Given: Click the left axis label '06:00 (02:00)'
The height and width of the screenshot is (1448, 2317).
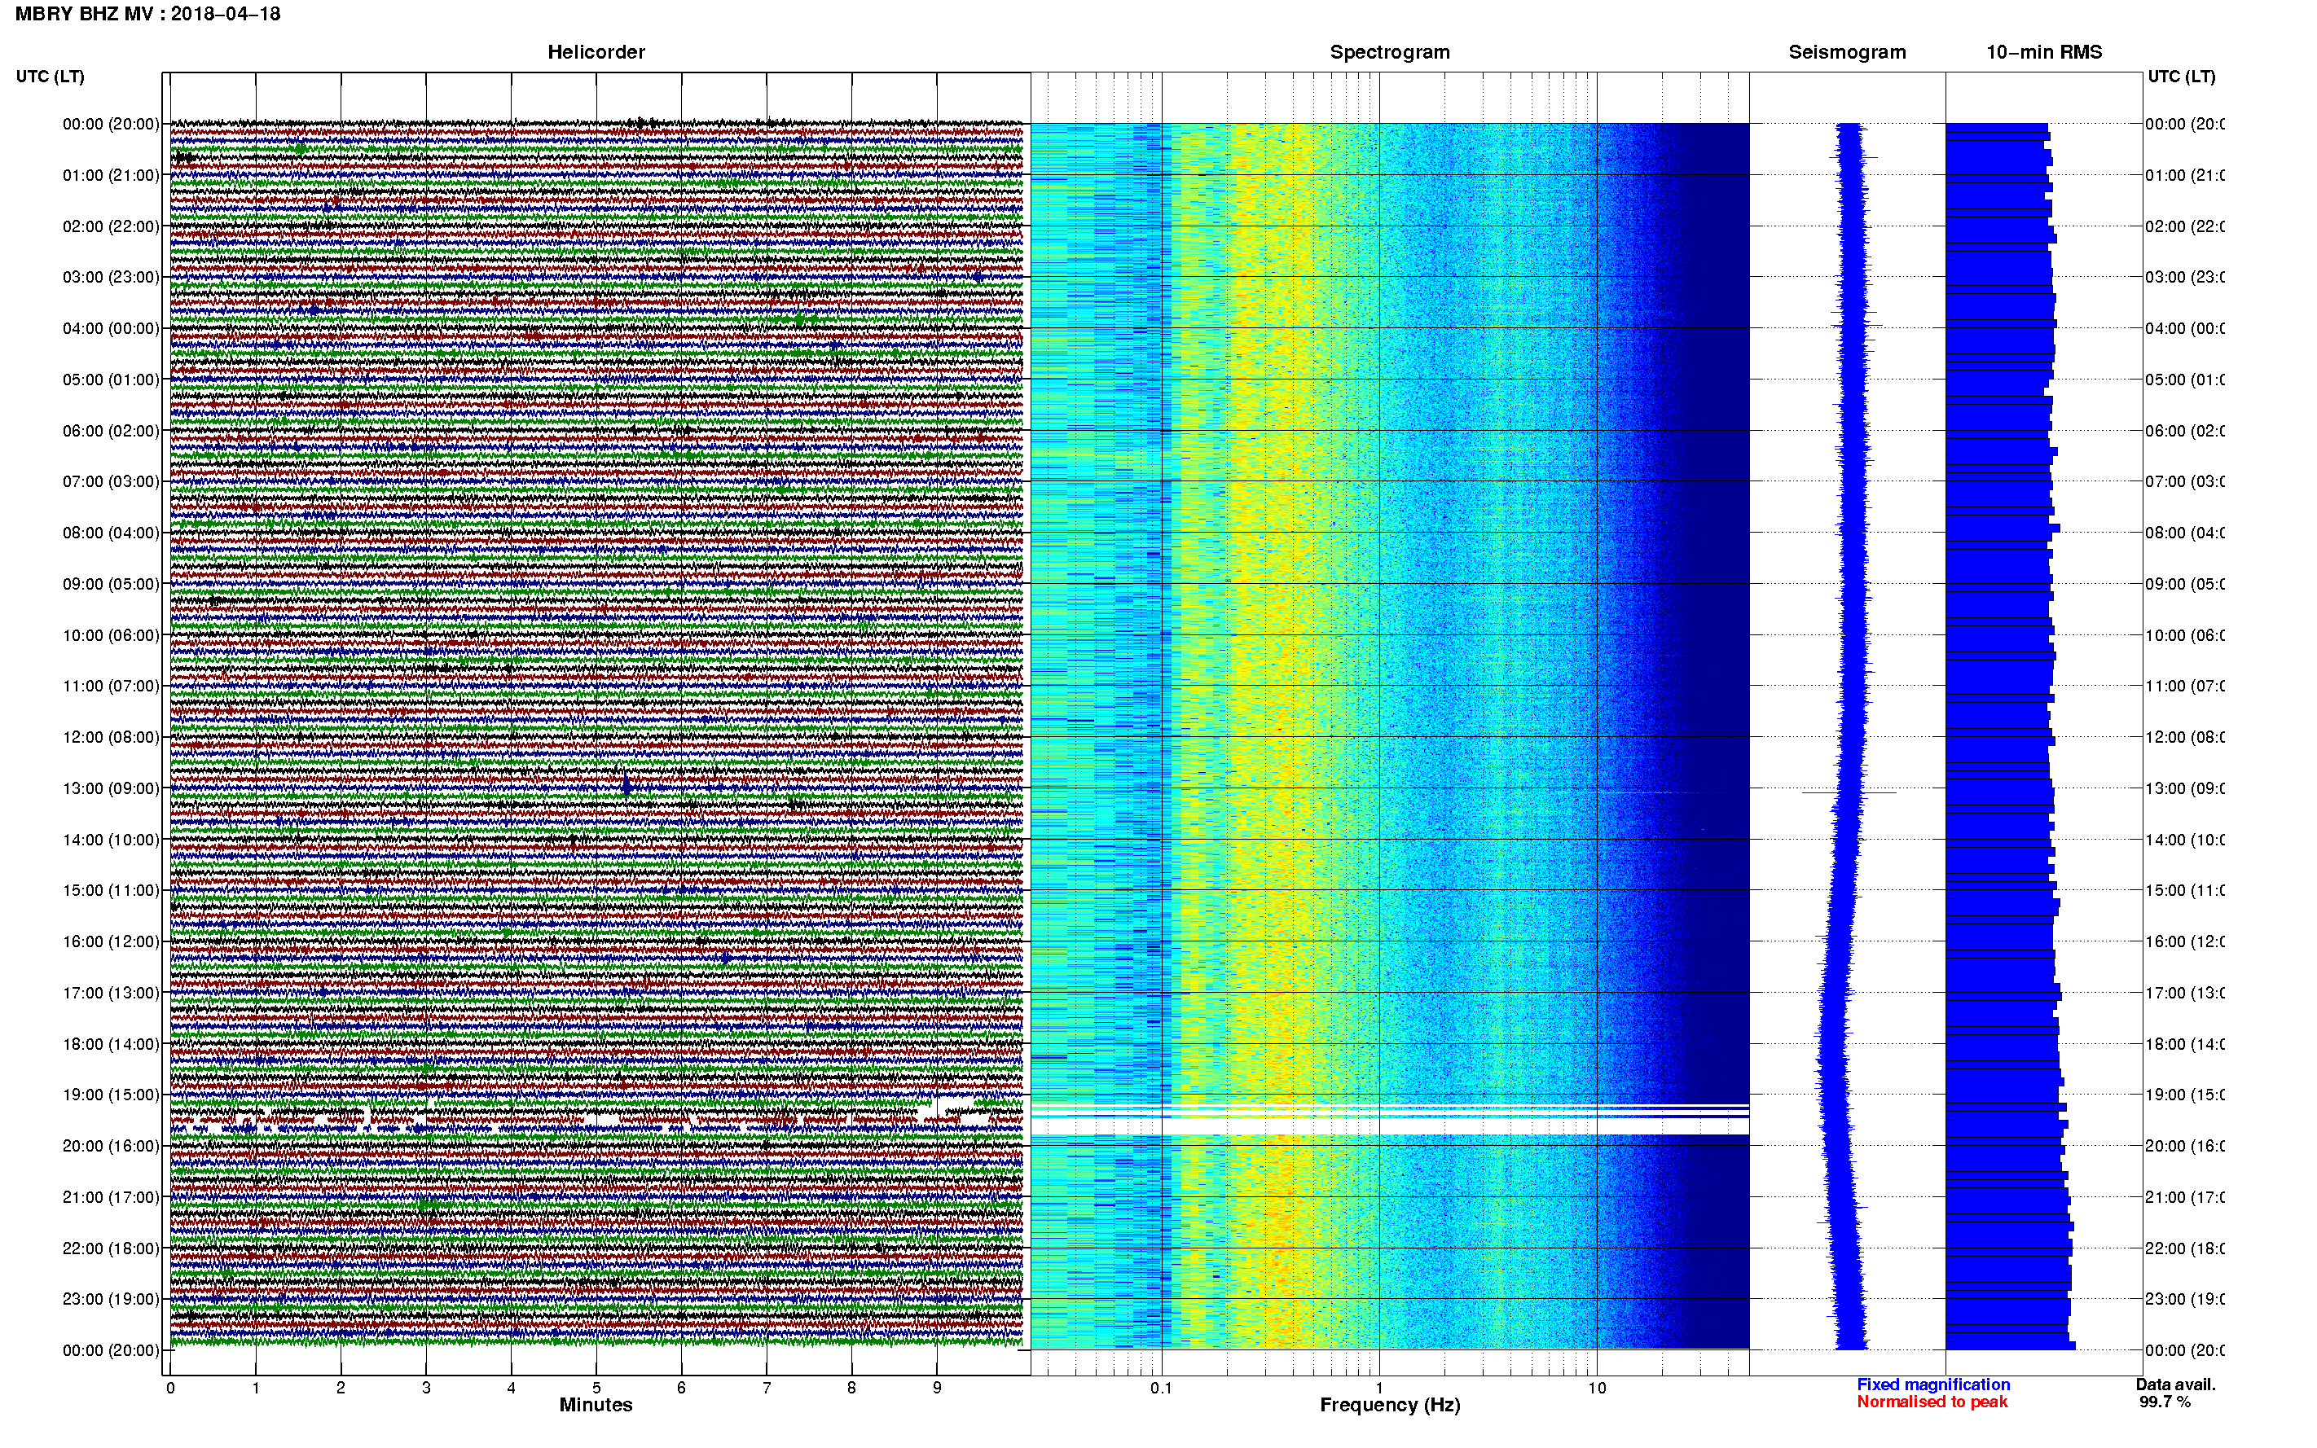Looking at the screenshot, I should click(111, 431).
